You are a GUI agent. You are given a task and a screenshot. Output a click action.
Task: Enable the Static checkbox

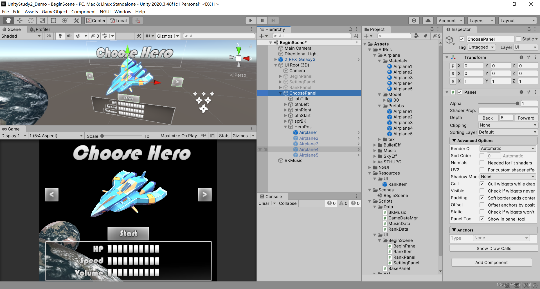pyautogui.click(x=519, y=39)
